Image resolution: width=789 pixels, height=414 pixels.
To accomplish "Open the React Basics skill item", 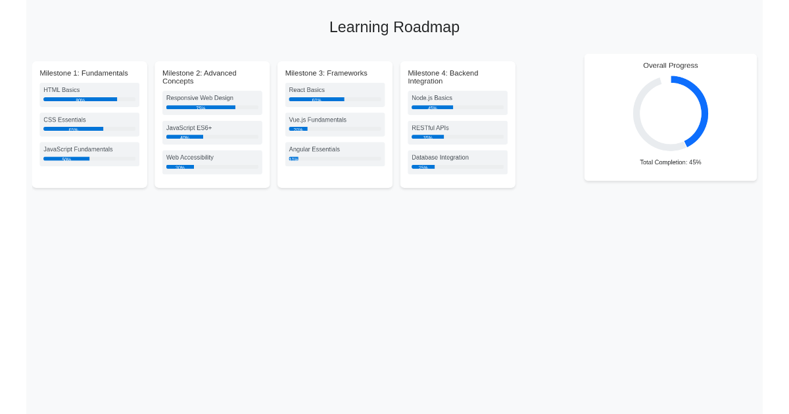I will (x=335, y=94).
